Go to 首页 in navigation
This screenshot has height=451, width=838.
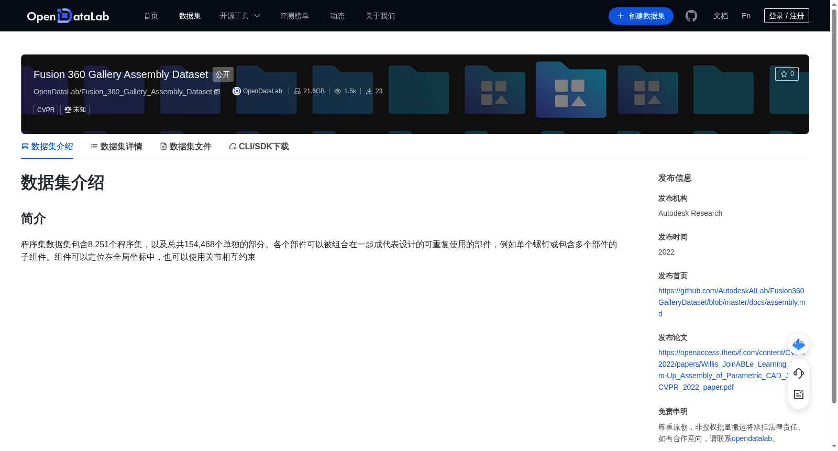tap(151, 16)
